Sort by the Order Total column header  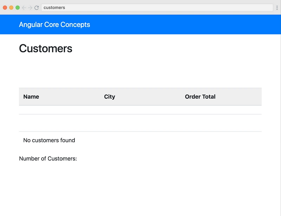(x=200, y=97)
